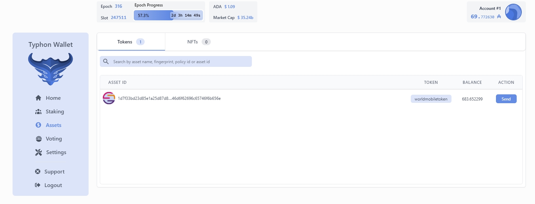The width and height of the screenshot is (535, 204).
Task: Click the Home house icon
Action: click(38, 98)
